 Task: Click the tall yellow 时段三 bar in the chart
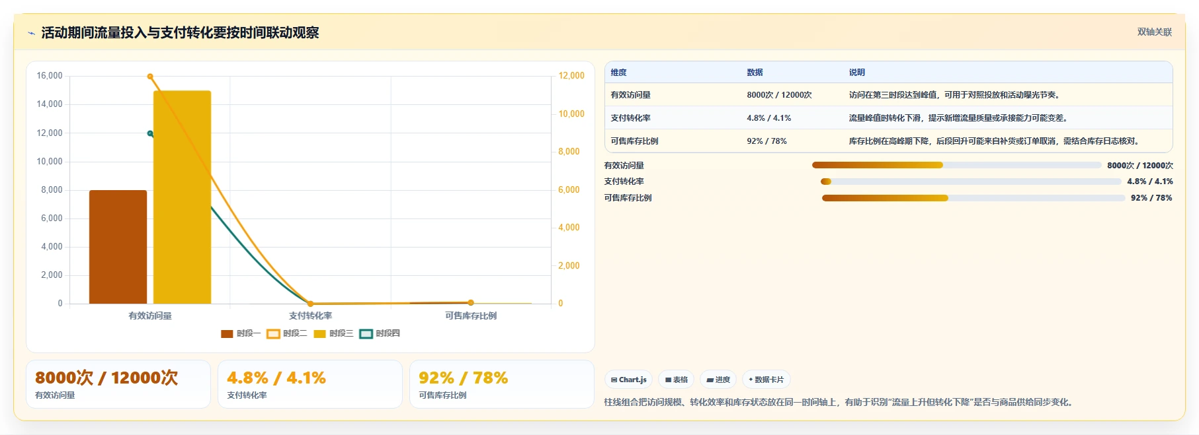(x=182, y=197)
